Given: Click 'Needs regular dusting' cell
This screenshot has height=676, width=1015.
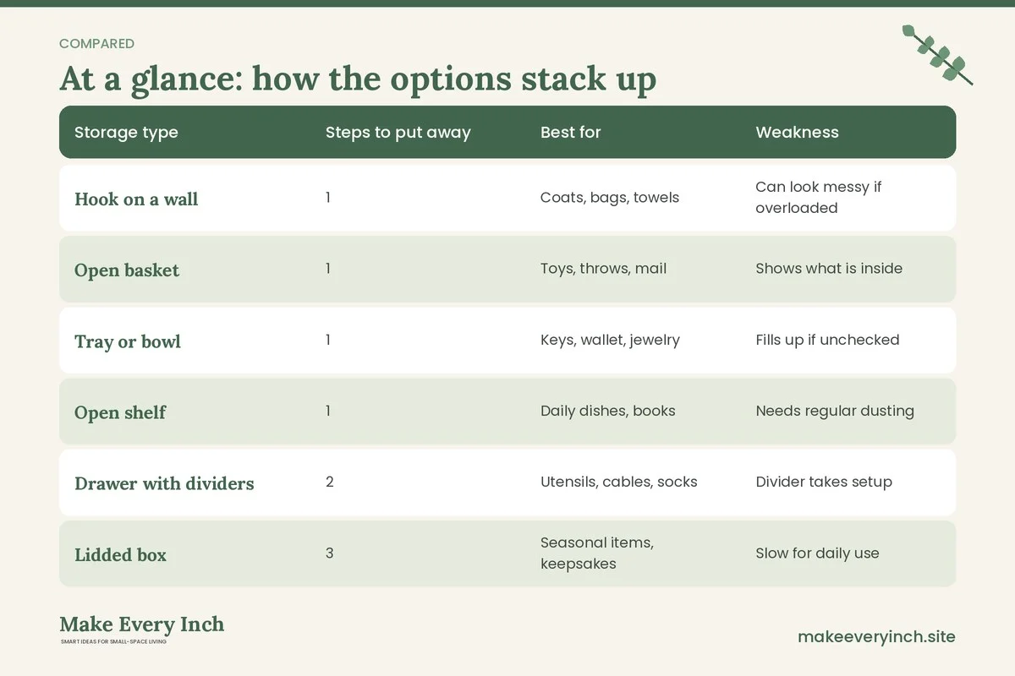Looking at the screenshot, I should [835, 411].
